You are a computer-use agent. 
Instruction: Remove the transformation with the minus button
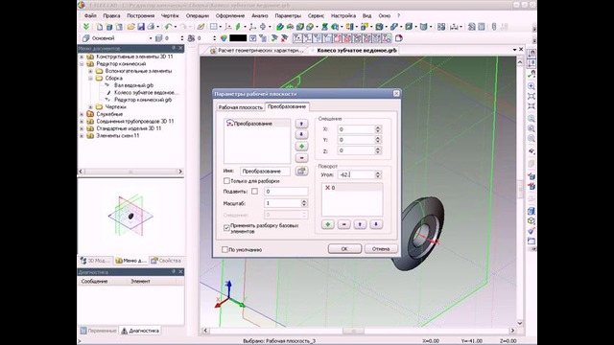pos(301,158)
